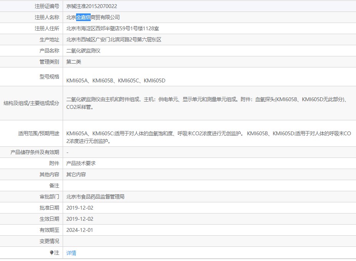Click the 注册人住所 label
356x261 pixels.
coord(47,28)
